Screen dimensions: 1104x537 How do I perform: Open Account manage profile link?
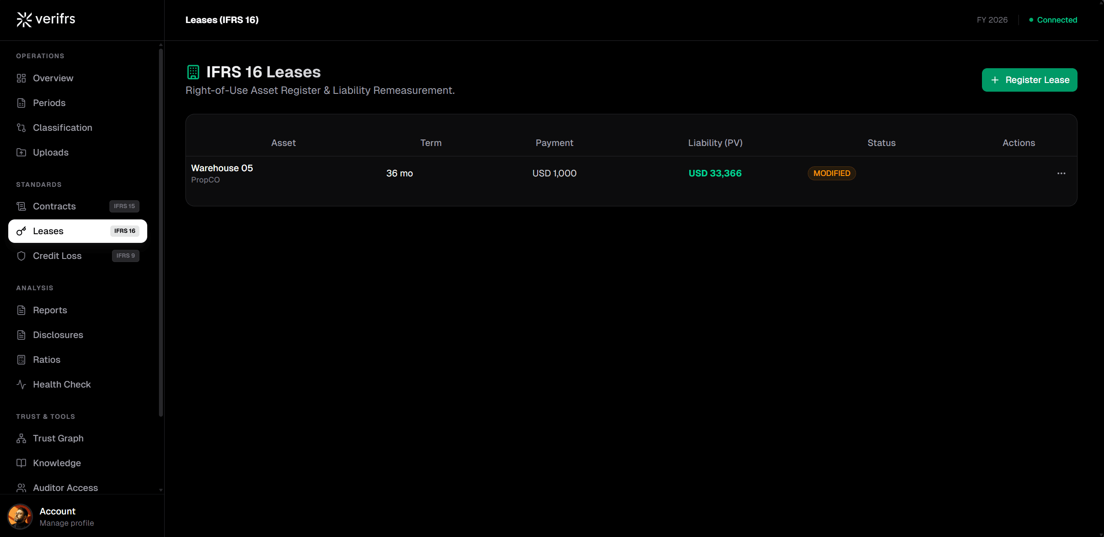[x=66, y=523]
